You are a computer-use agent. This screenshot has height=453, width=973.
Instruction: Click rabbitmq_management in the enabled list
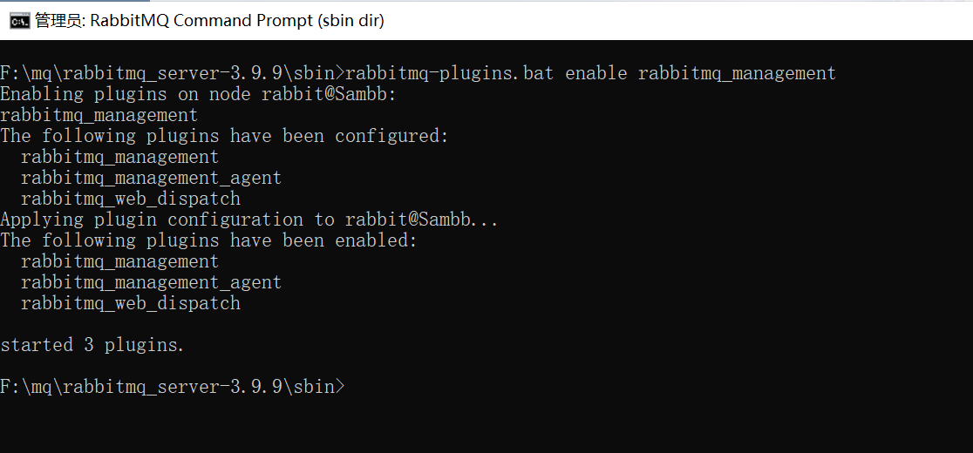click(119, 261)
